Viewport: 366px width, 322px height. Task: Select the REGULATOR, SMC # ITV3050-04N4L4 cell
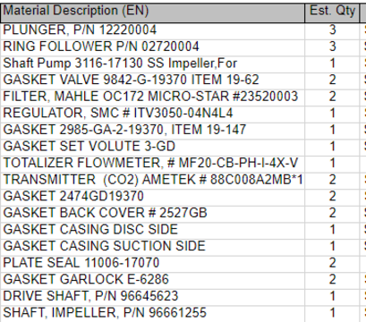(x=153, y=114)
